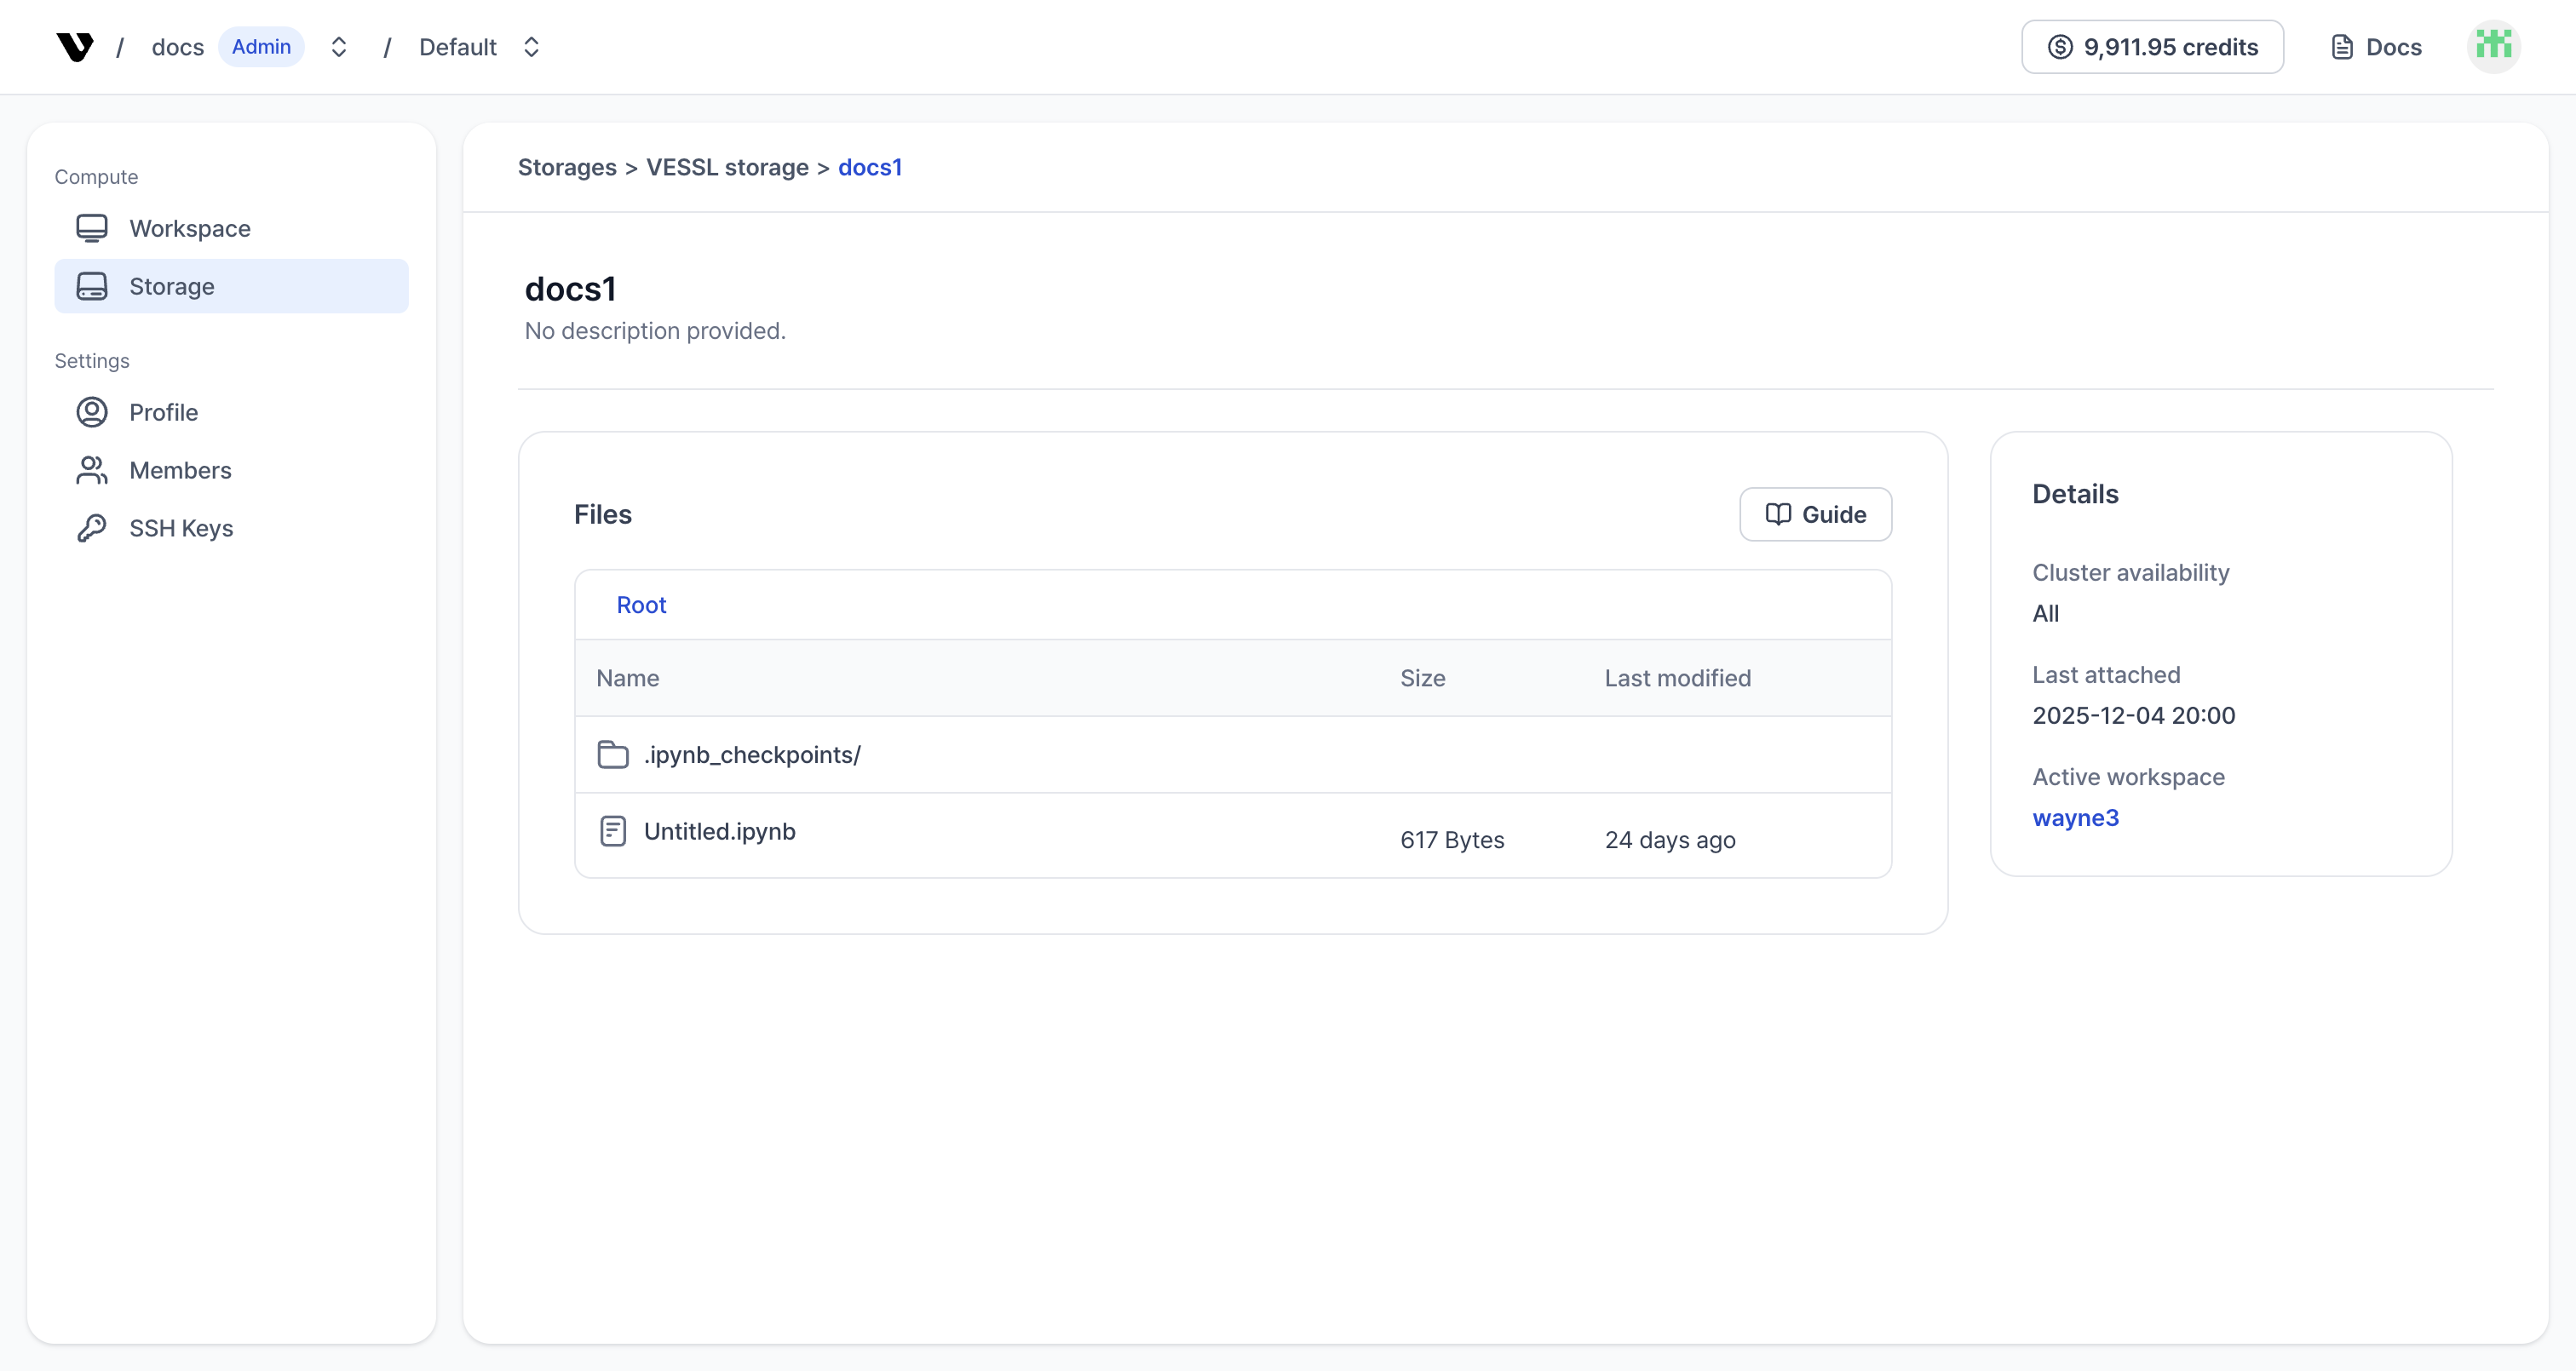This screenshot has width=2576, height=1371.
Task: Go to Storages breadcrumb
Action: pyautogui.click(x=567, y=167)
